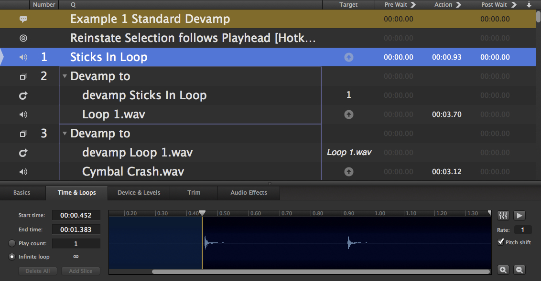Select the Infinite loop radio button

point(12,257)
